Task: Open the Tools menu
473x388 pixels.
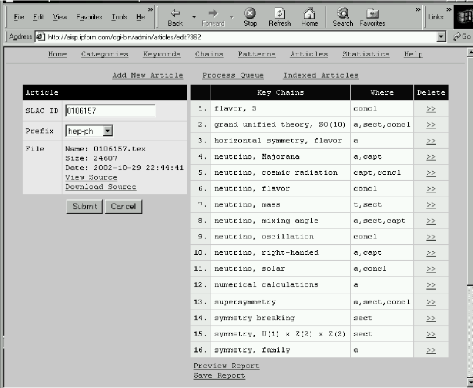Action: point(119,17)
